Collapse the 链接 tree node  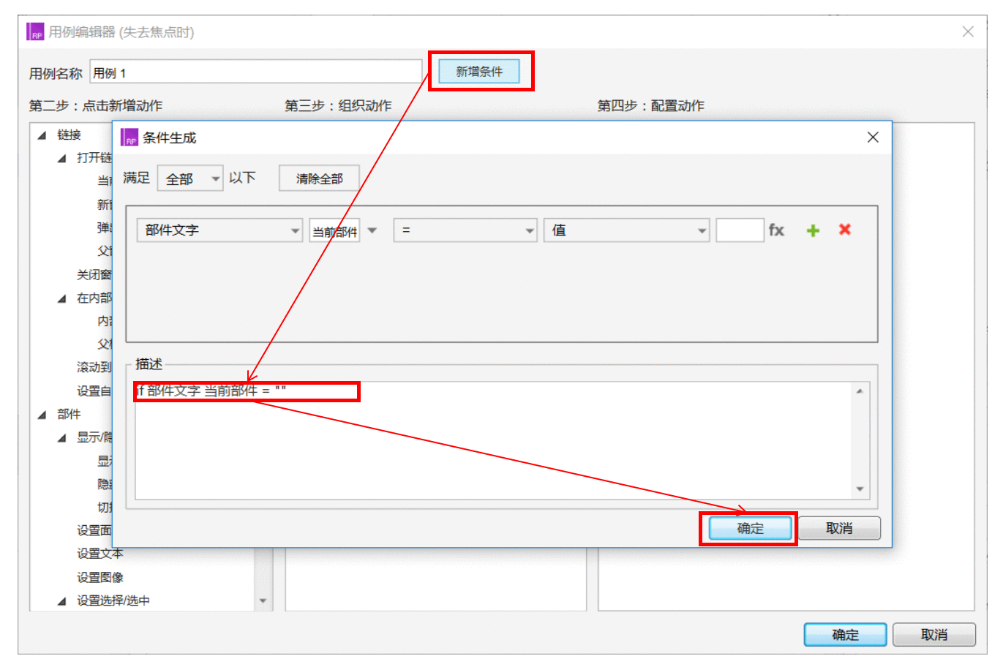pyautogui.click(x=42, y=135)
